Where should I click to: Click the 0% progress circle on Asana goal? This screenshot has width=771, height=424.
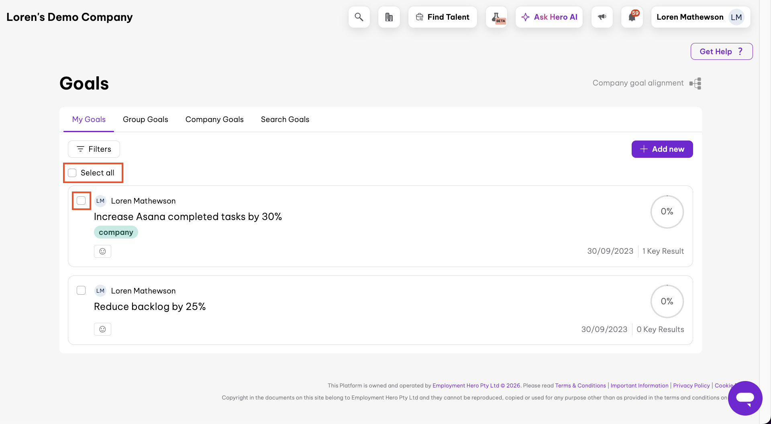tap(667, 212)
